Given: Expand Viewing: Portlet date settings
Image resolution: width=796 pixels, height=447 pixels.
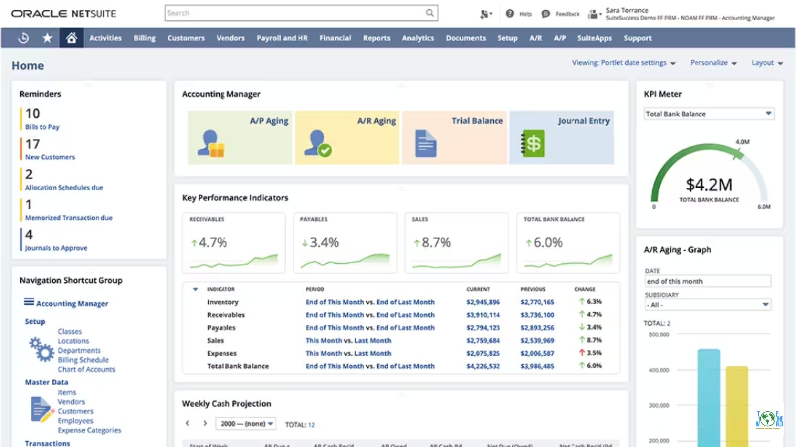Looking at the screenshot, I should (623, 63).
